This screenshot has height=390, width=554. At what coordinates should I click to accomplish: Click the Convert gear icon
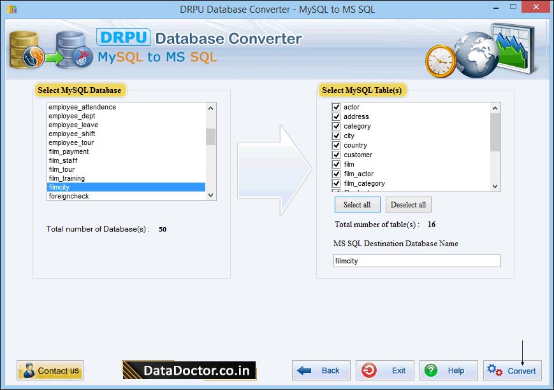click(494, 370)
